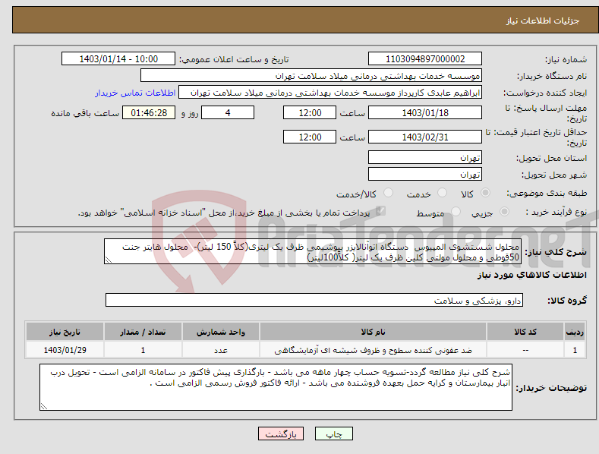Viewport: 599px width, 454px height.
Task: Click the delivery city field تهران
Action: [x=425, y=175]
